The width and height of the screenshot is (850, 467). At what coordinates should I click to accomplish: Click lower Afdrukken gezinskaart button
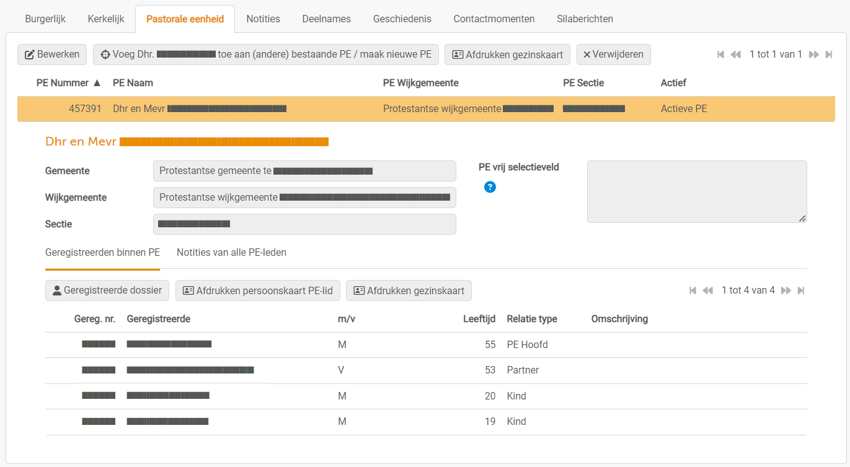point(409,290)
